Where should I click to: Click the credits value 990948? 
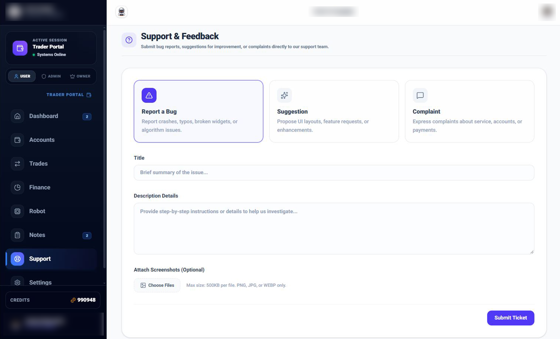86,300
